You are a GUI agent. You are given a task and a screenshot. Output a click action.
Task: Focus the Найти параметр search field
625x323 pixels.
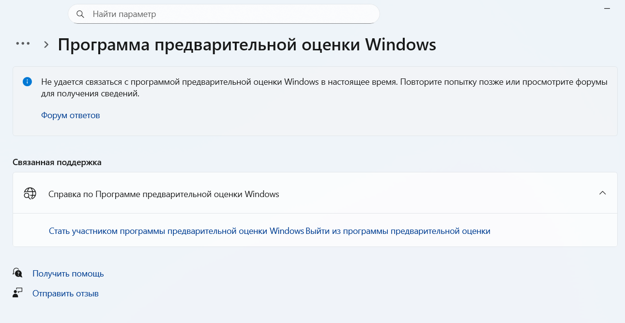pyautogui.click(x=224, y=14)
